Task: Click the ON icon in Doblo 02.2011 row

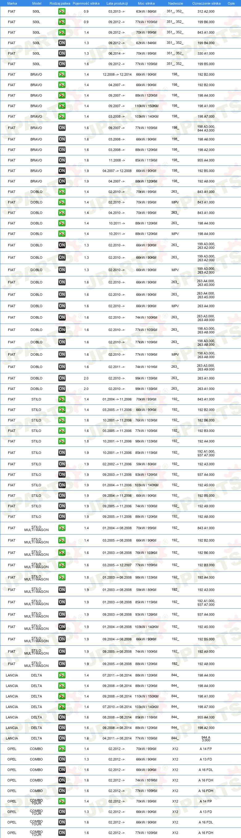Action: coord(62,367)
